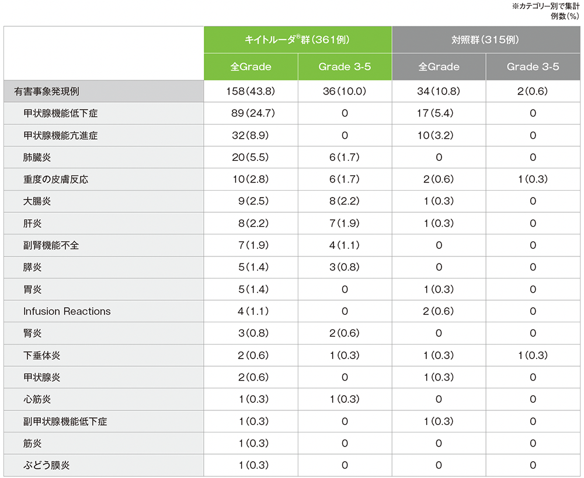Click the 副腎機能不全 row label
This screenshot has height=478, width=584.
(x=51, y=245)
